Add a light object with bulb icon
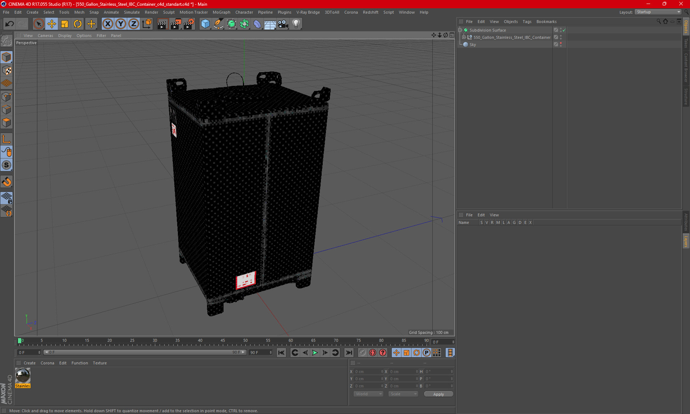This screenshot has width=690, height=414. 296,24
